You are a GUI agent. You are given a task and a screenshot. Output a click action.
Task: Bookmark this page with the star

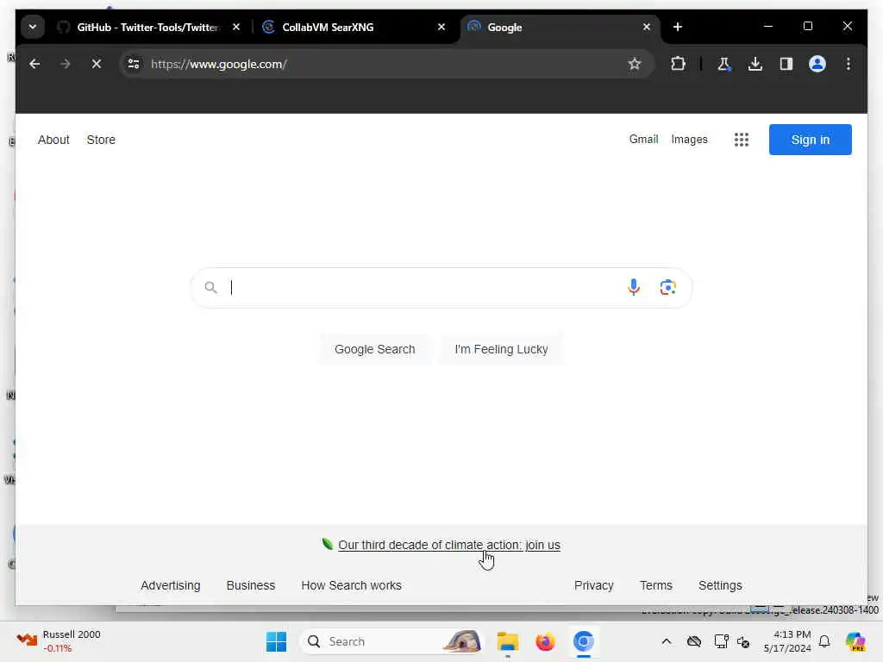635,64
